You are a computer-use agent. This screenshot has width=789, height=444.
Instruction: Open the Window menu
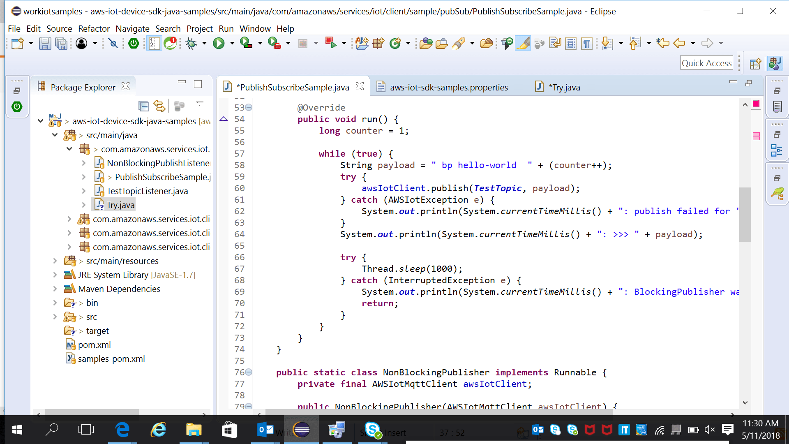pos(255,28)
